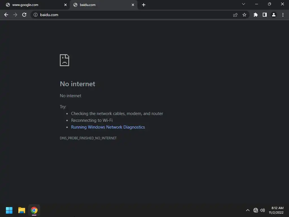Open network status globe in tray
Viewport: 289px width, 217px height.
256,210
